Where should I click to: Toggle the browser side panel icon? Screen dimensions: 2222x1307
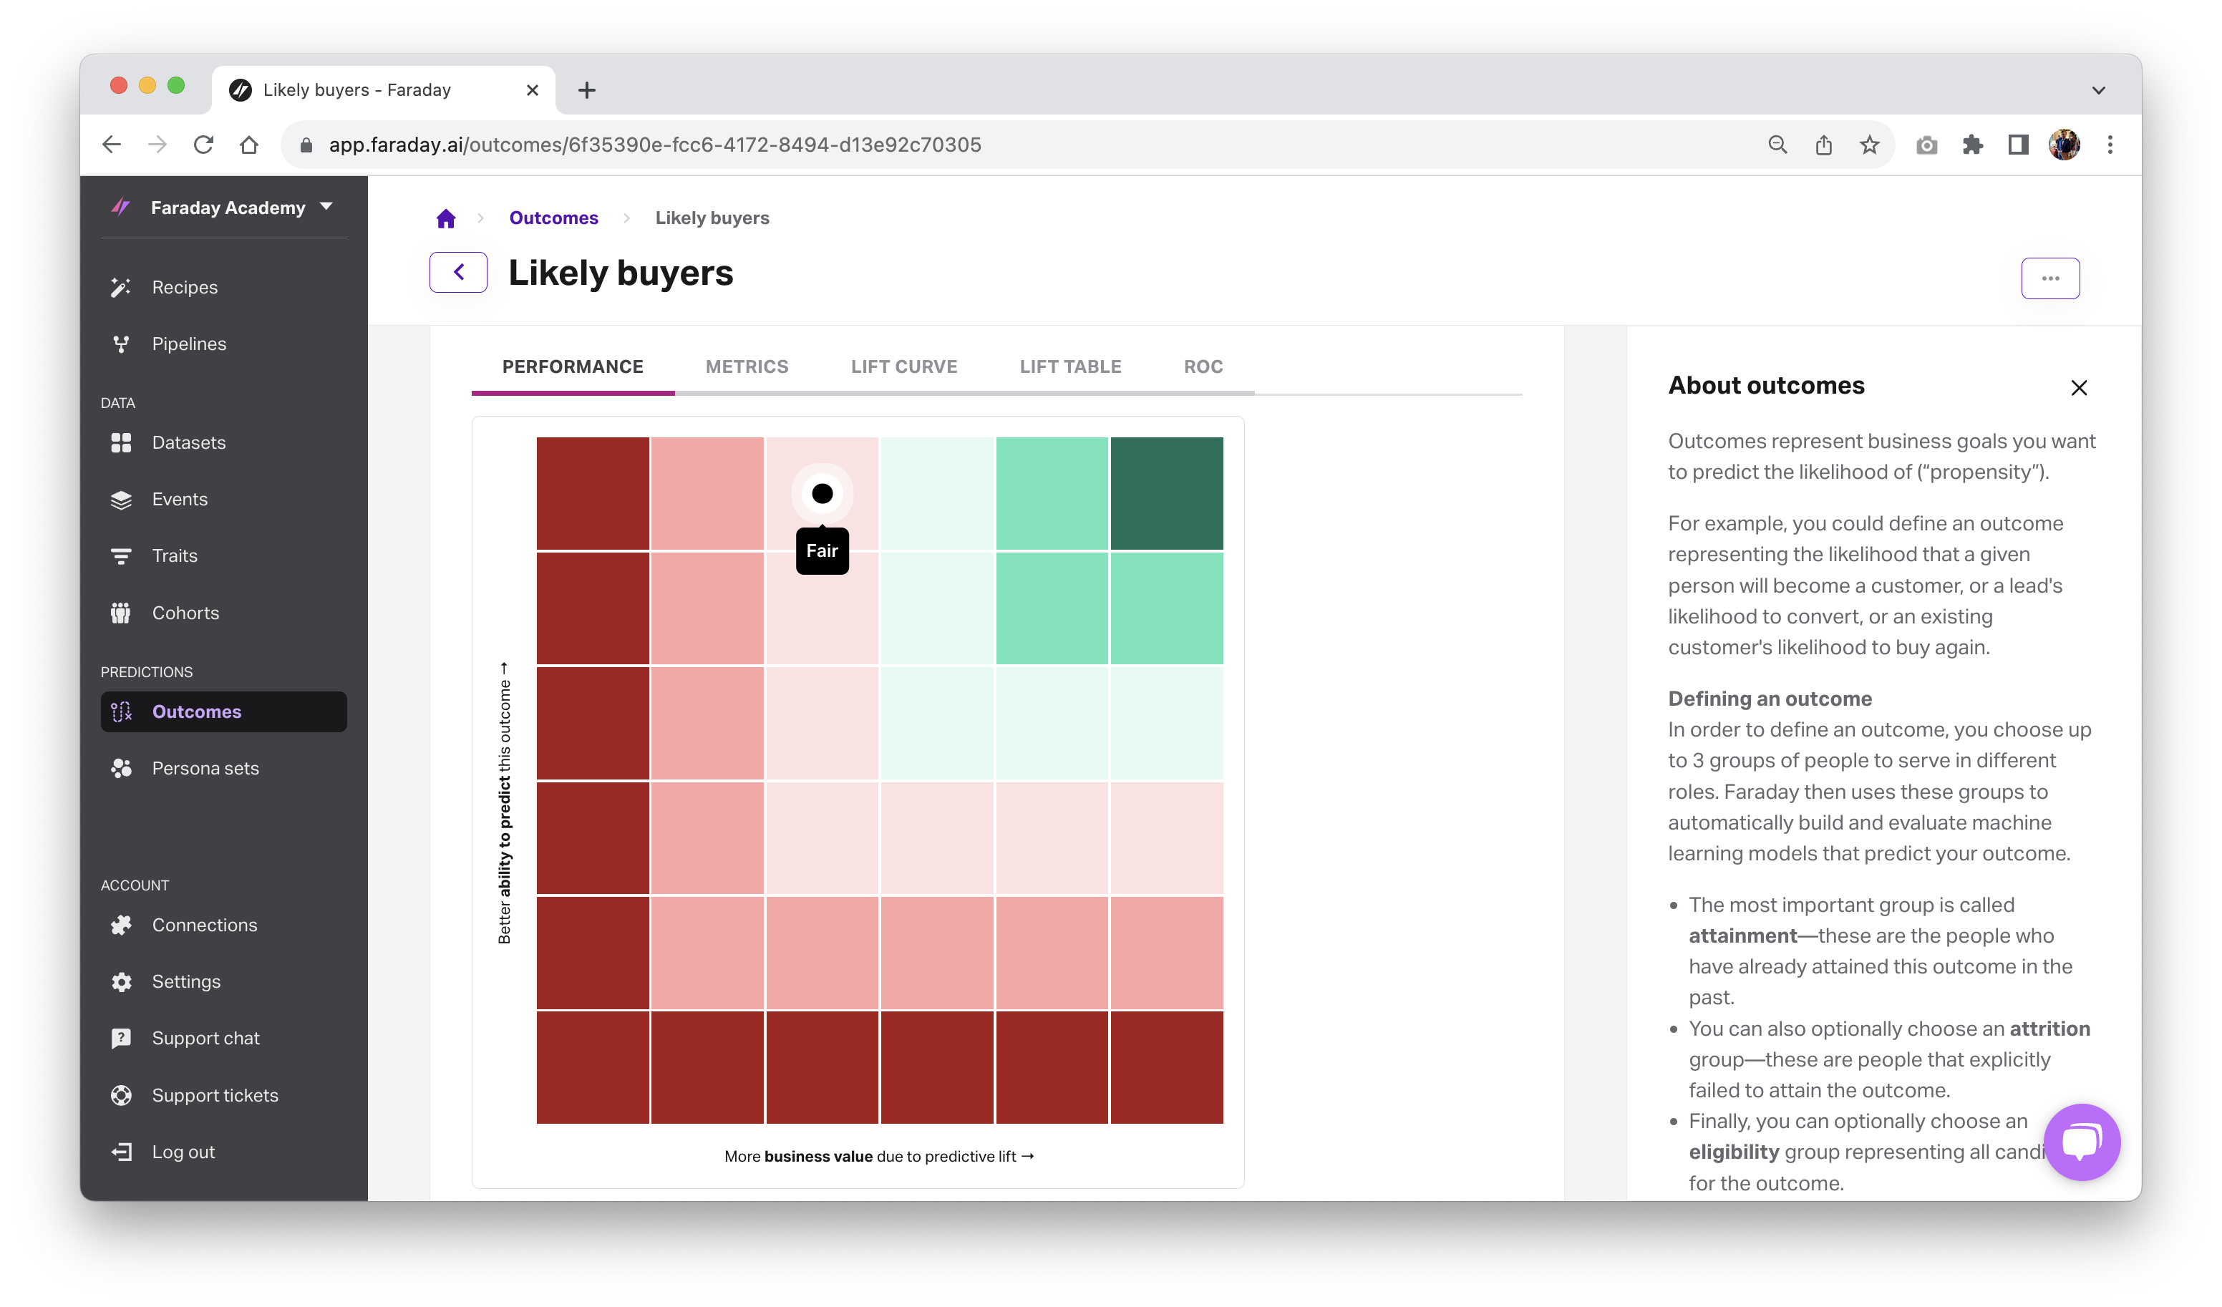(2018, 145)
